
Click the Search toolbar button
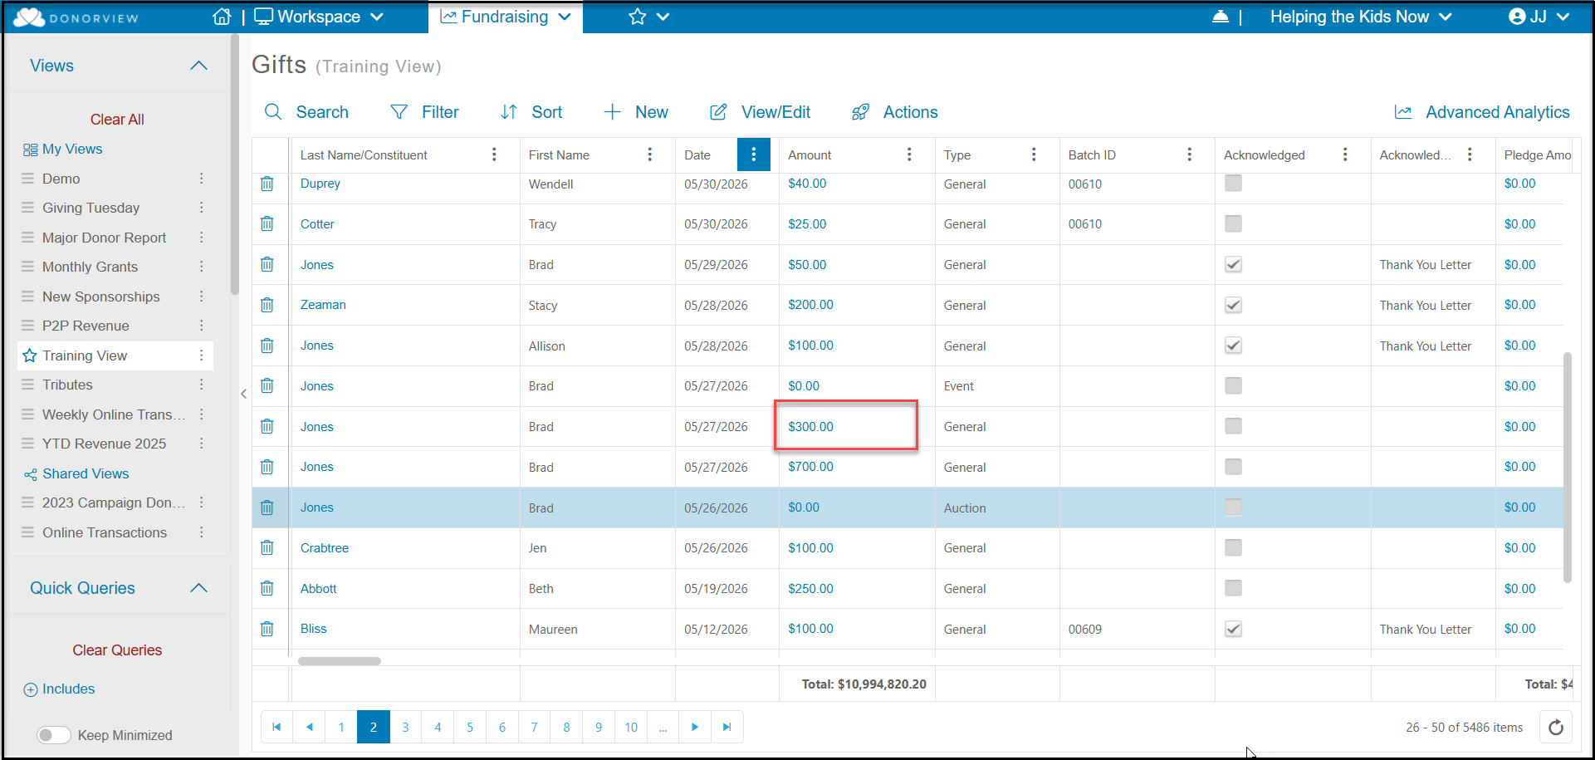pos(306,112)
